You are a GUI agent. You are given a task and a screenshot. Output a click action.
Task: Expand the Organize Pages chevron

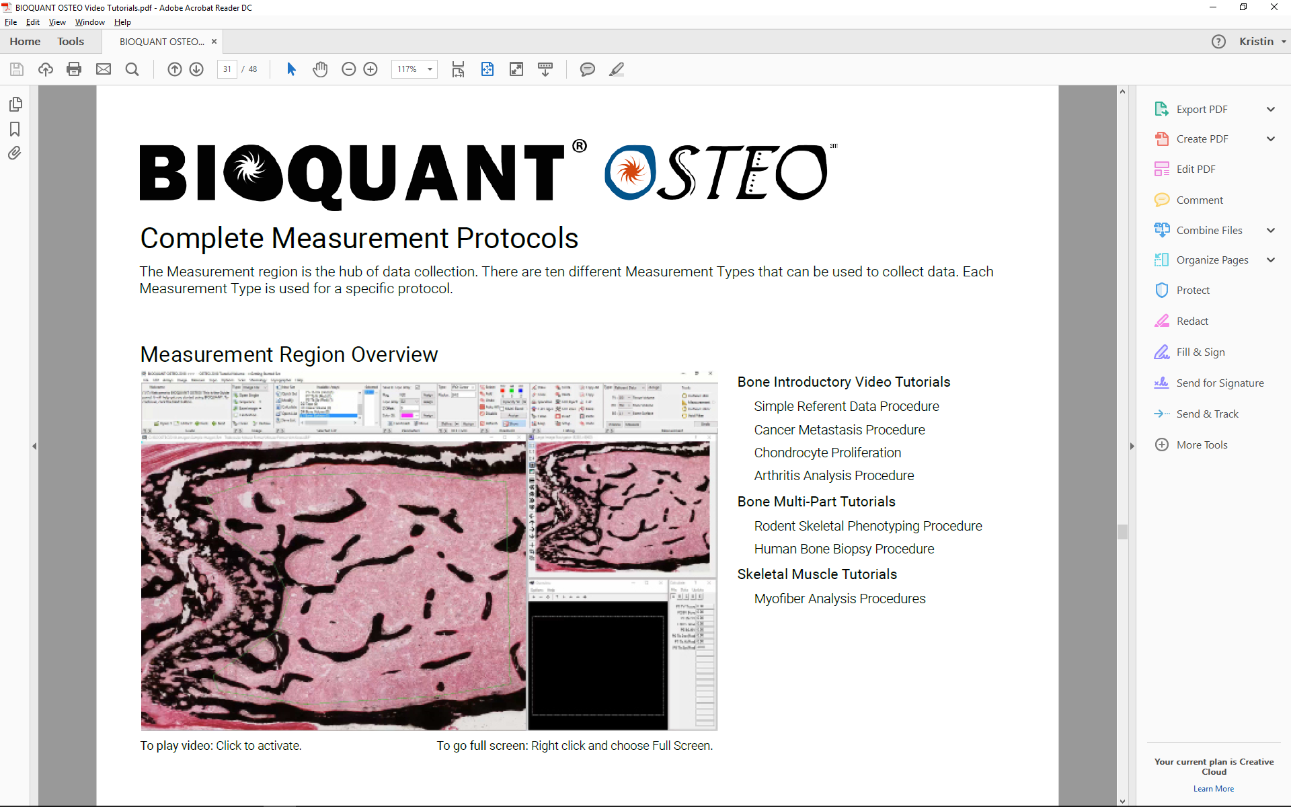coord(1271,260)
